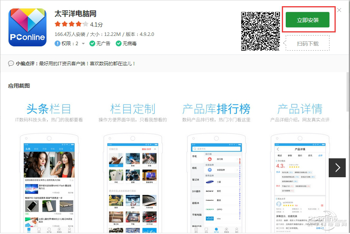The height and width of the screenshot is (234, 350).
Task: Click the vertical scrollbar on the right
Action: pos(348,92)
